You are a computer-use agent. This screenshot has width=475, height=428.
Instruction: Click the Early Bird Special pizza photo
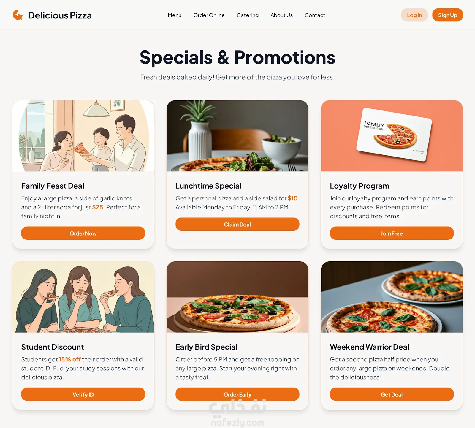pyautogui.click(x=237, y=297)
